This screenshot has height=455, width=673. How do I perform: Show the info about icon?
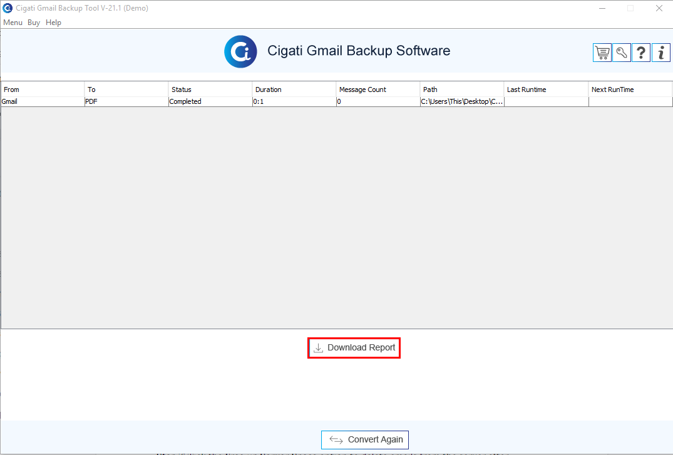pyautogui.click(x=661, y=53)
